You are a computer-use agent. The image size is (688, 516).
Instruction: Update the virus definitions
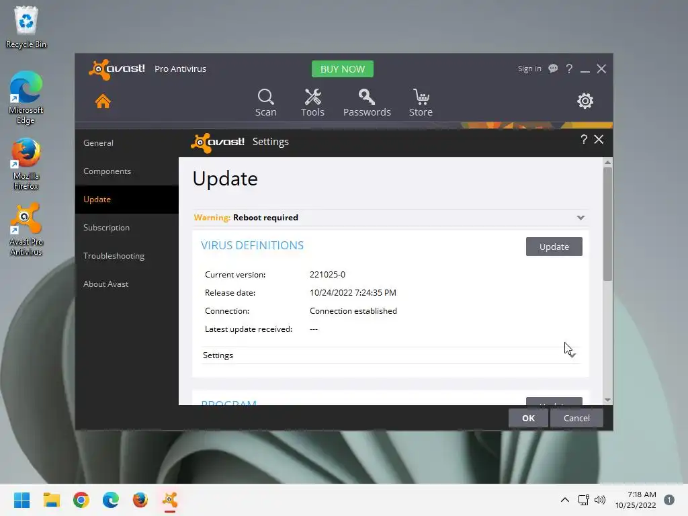click(554, 247)
